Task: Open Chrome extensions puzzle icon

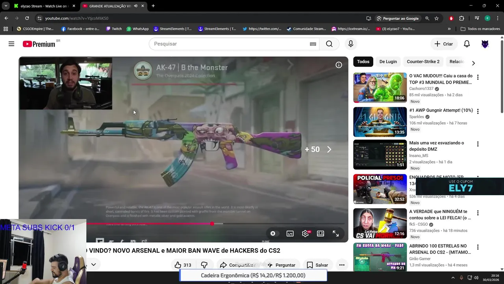Action: [x=461, y=18]
